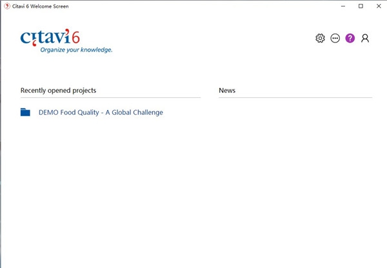Open help with the purple question icon
This screenshot has height=268, width=387.
350,38
